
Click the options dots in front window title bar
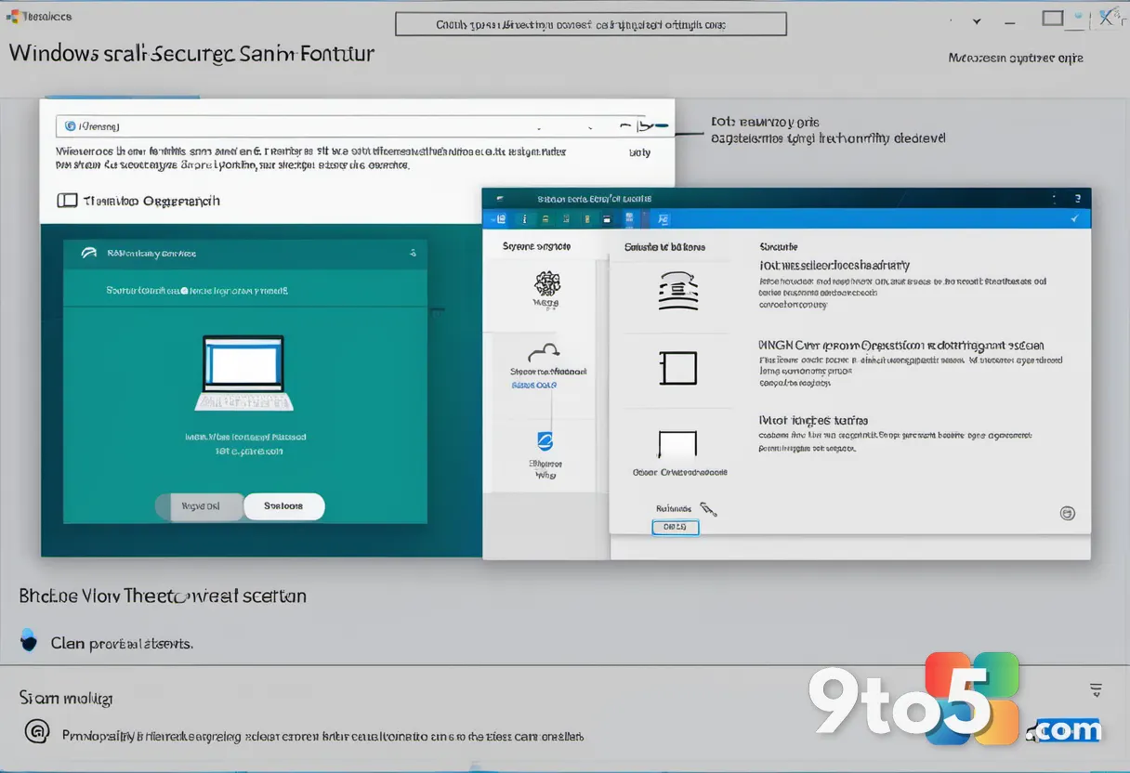pos(1055,199)
